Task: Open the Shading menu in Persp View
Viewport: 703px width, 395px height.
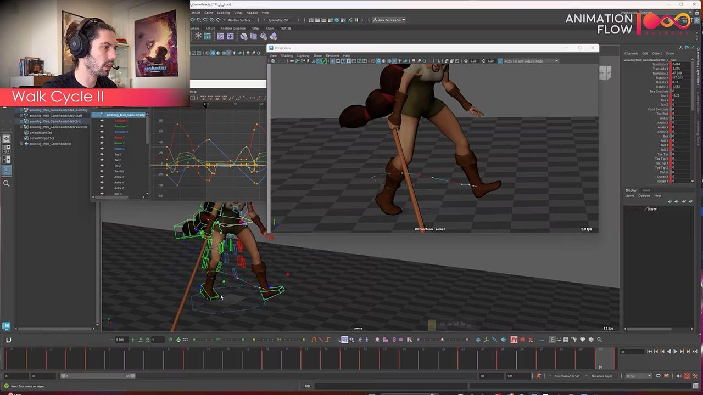Action: 287,55
